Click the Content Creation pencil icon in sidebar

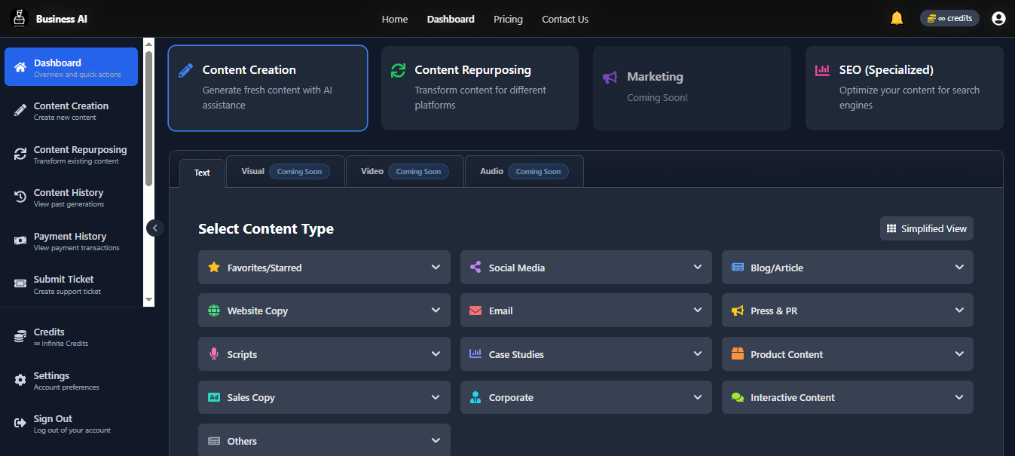click(x=20, y=111)
